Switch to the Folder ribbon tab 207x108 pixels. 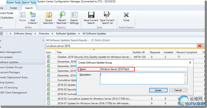[x=13, y=8]
